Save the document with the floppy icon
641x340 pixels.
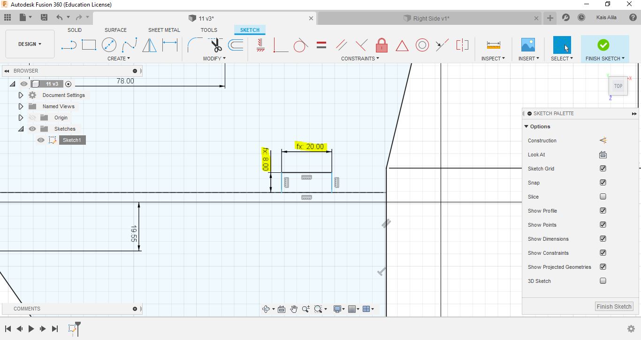click(44, 17)
